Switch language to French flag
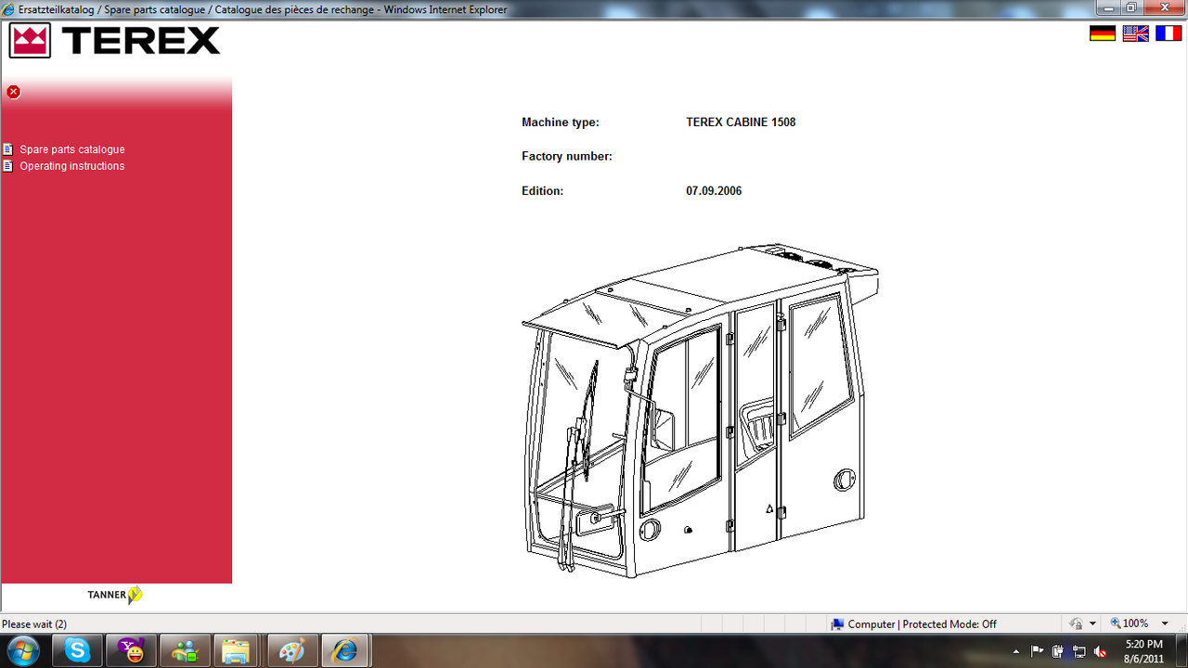Viewport: 1188px width, 668px height. (x=1169, y=33)
